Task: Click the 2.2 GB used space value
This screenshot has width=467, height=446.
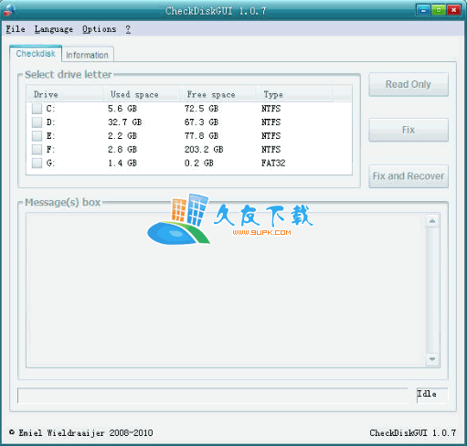Action: (122, 136)
